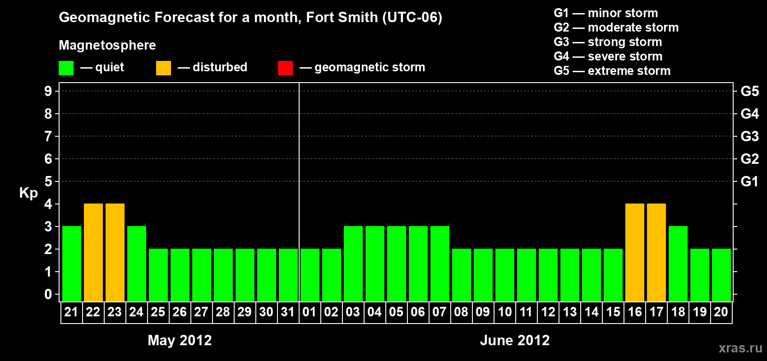The image size is (767, 361).
Task: Click the 'G3' right-axis label
Action: click(x=750, y=136)
